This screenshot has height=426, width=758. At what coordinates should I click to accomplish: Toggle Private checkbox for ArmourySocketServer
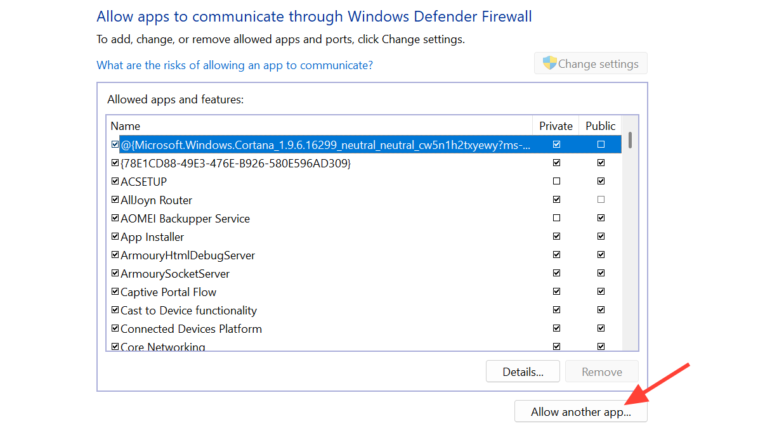(x=556, y=273)
